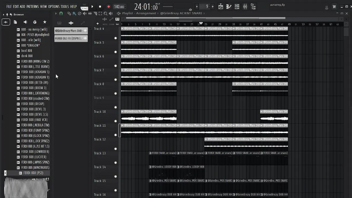Image resolution: width=352 pixels, height=198 pixels.
Task: Select the Playback speaker tool
Action: (x=111, y=13)
